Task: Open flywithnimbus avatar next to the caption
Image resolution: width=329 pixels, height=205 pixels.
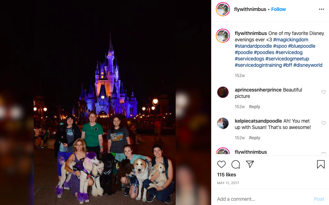Action: [x=223, y=36]
